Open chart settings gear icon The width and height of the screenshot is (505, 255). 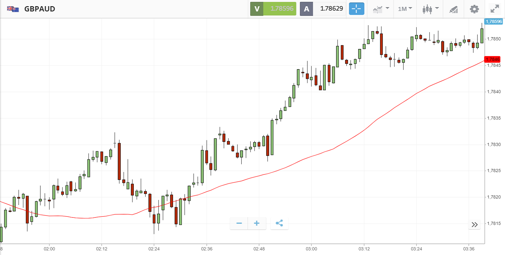[x=474, y=9]
